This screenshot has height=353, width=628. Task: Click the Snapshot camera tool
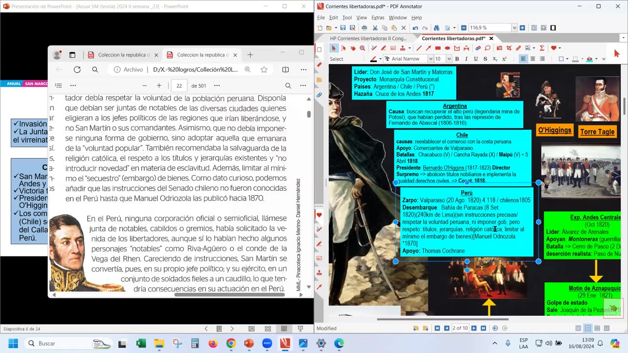499,48
